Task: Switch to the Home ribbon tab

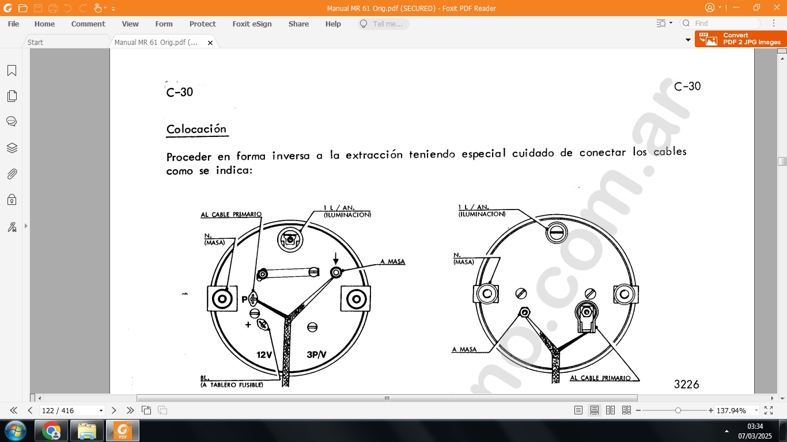Action: [x=44, y=24]
